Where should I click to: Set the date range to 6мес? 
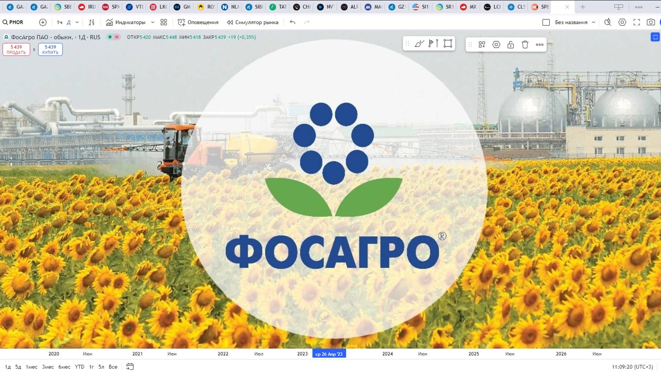(x=64, y=367)
